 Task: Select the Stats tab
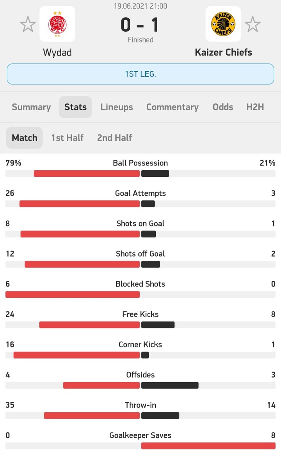75,107
